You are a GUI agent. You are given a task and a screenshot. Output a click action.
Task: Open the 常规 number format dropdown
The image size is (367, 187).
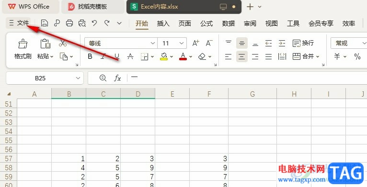click(x=349, y=43)
